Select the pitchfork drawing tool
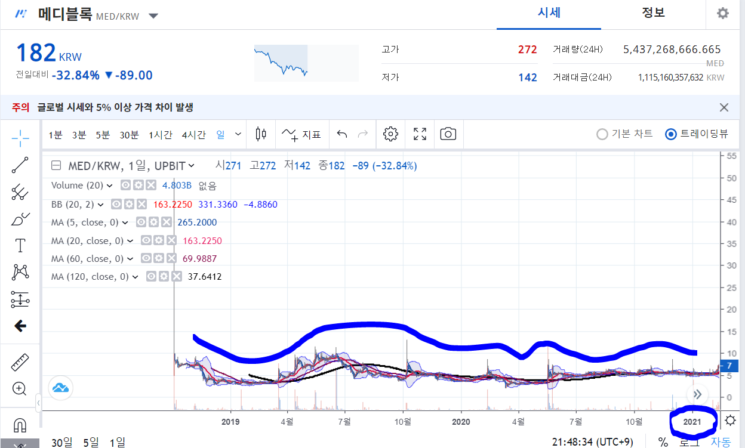This screenshot has width=745, height=448. 20,192
